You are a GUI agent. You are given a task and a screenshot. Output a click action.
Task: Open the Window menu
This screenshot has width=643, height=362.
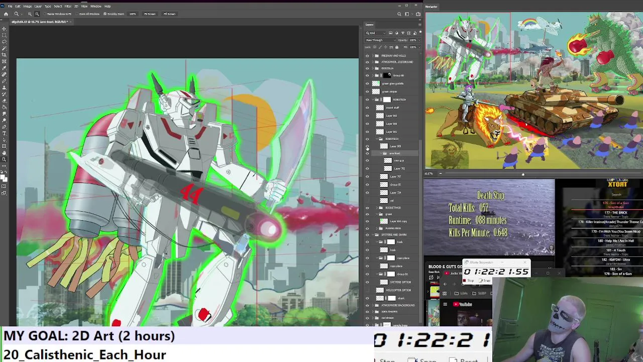tap(96, 6)
